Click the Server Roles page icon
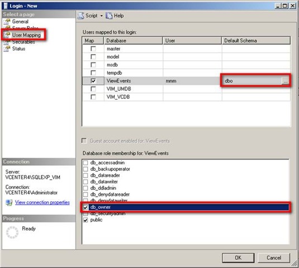Screen dimensions: 299x268 [x=7, y=28]
